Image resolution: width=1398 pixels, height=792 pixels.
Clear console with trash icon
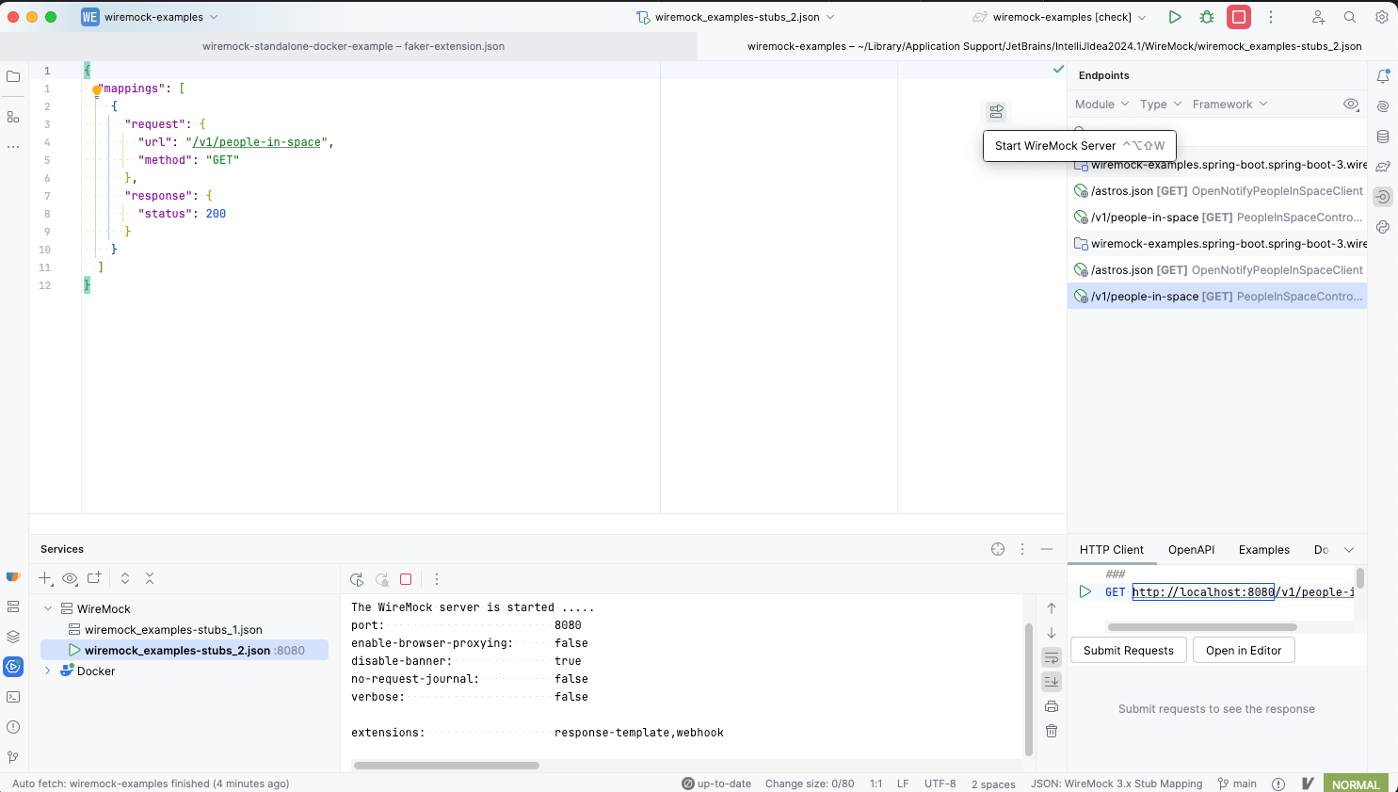1052,731
